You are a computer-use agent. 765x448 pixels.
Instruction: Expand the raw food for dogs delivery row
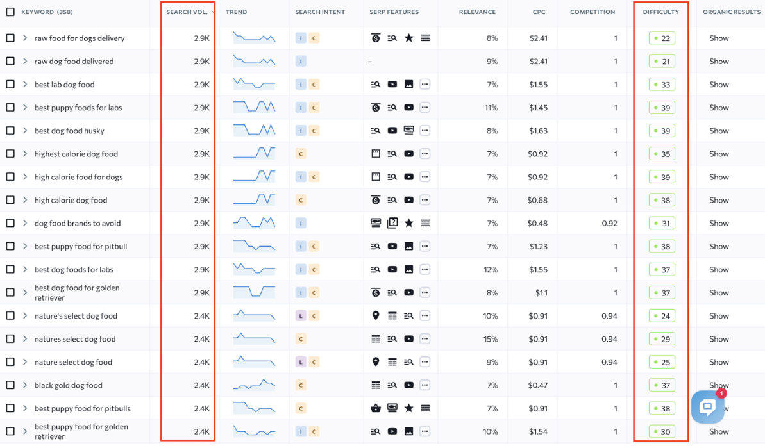click(x=25, y=38)
